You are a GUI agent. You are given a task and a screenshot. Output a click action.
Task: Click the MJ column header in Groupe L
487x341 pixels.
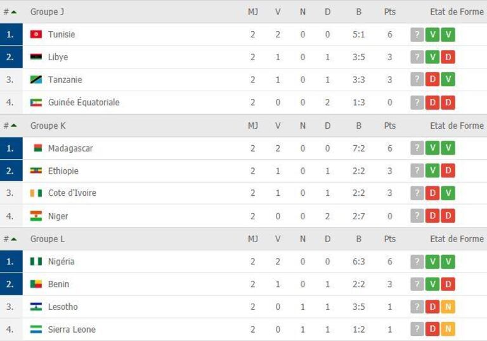tap(253, 239)
